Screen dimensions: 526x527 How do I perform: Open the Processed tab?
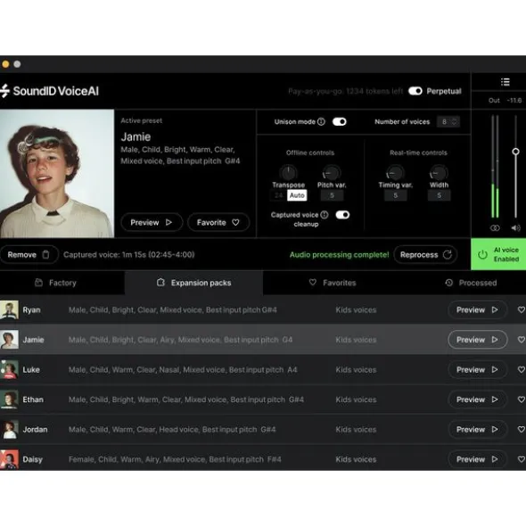tap(471, 283)
